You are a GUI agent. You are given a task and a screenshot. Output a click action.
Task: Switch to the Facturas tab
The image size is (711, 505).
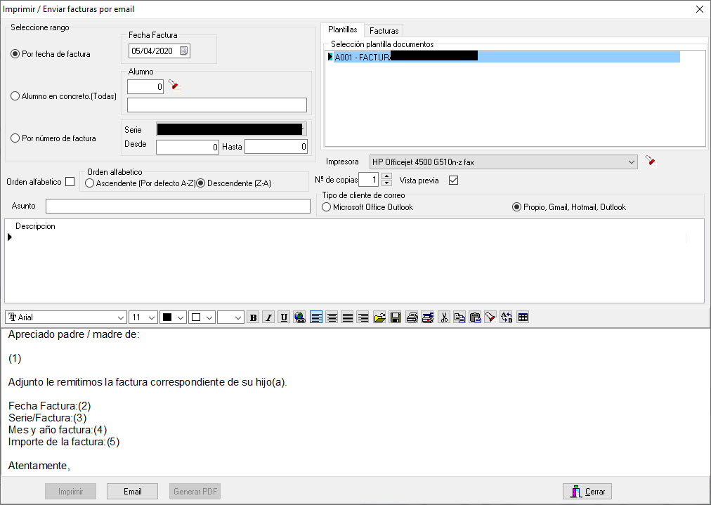point(384,31)
